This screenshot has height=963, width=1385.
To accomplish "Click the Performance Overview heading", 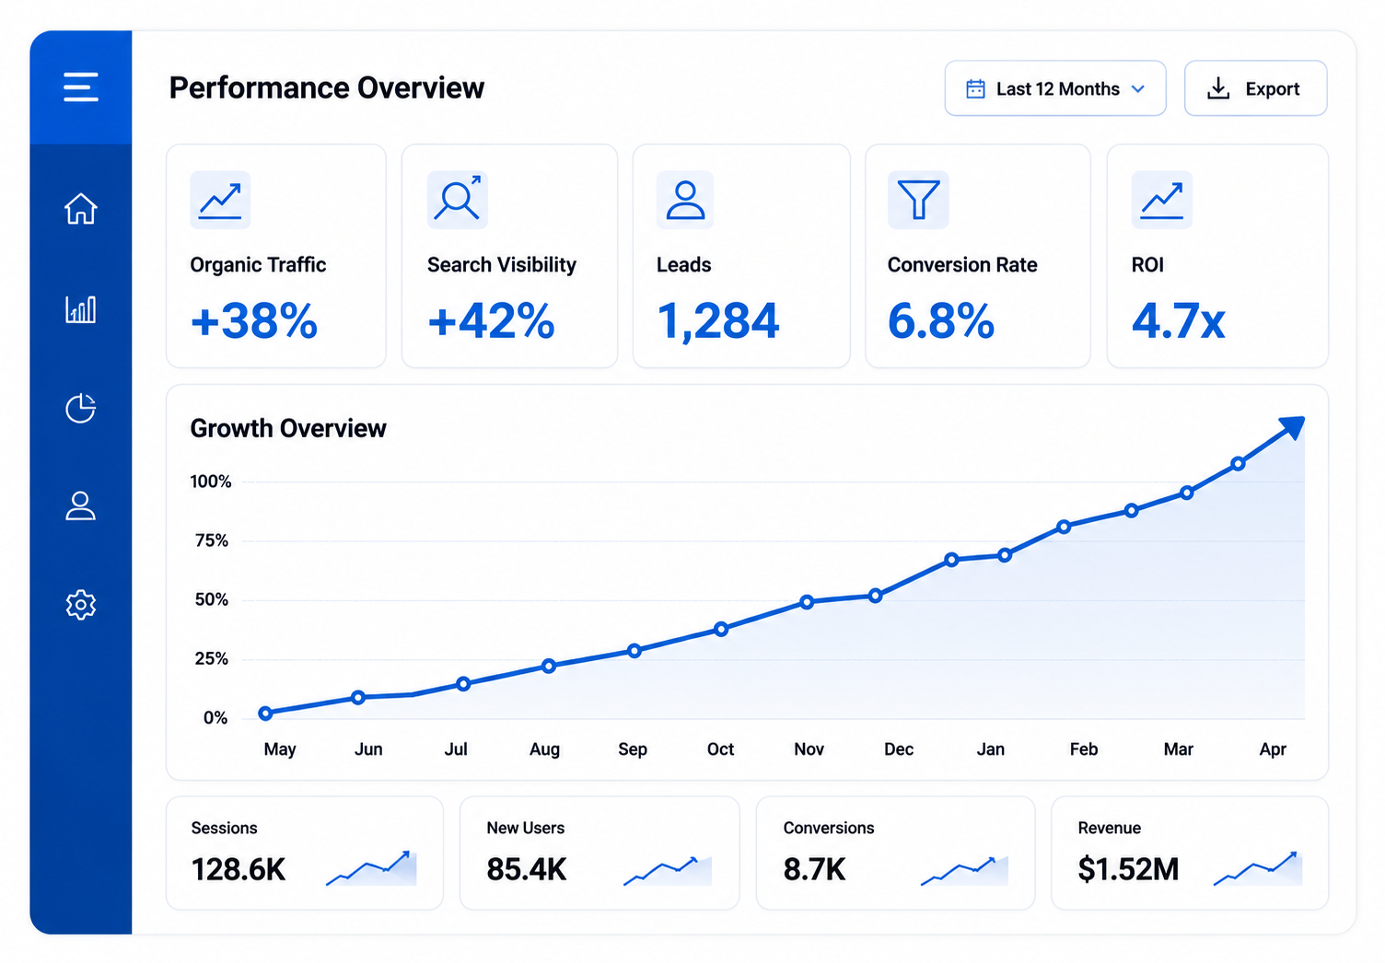I will (x=327, y=87).
